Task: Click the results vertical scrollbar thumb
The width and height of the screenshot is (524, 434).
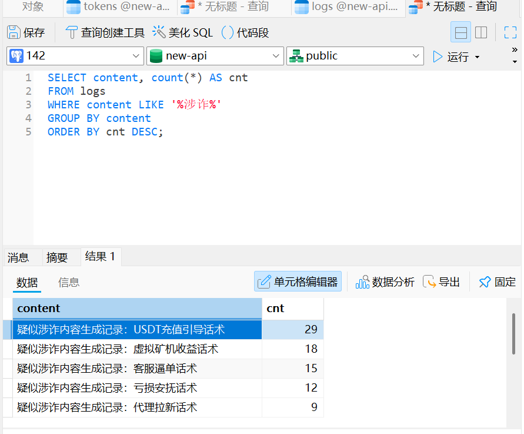Action: click(513, 334)
